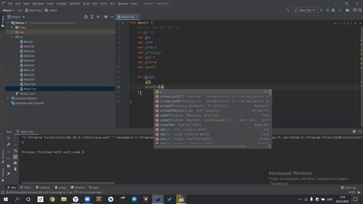Open the Refactor menu
Image resolution: width=363 pixels, height=204 pixels.
pos(75,4)
